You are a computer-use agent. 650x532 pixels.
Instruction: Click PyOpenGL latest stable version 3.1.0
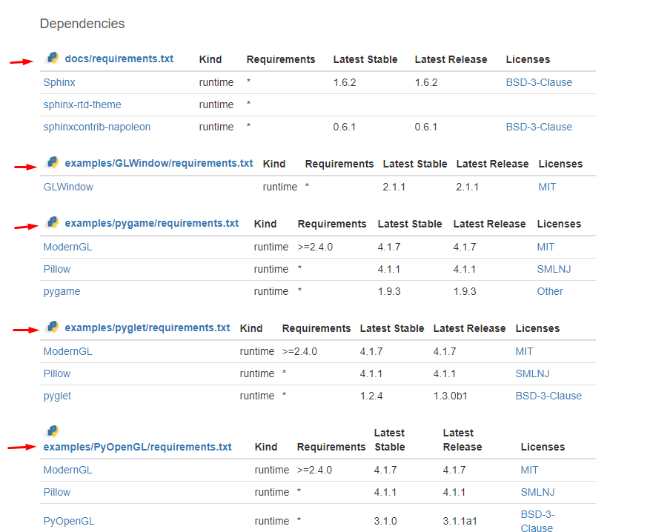(x=385, y=521)
